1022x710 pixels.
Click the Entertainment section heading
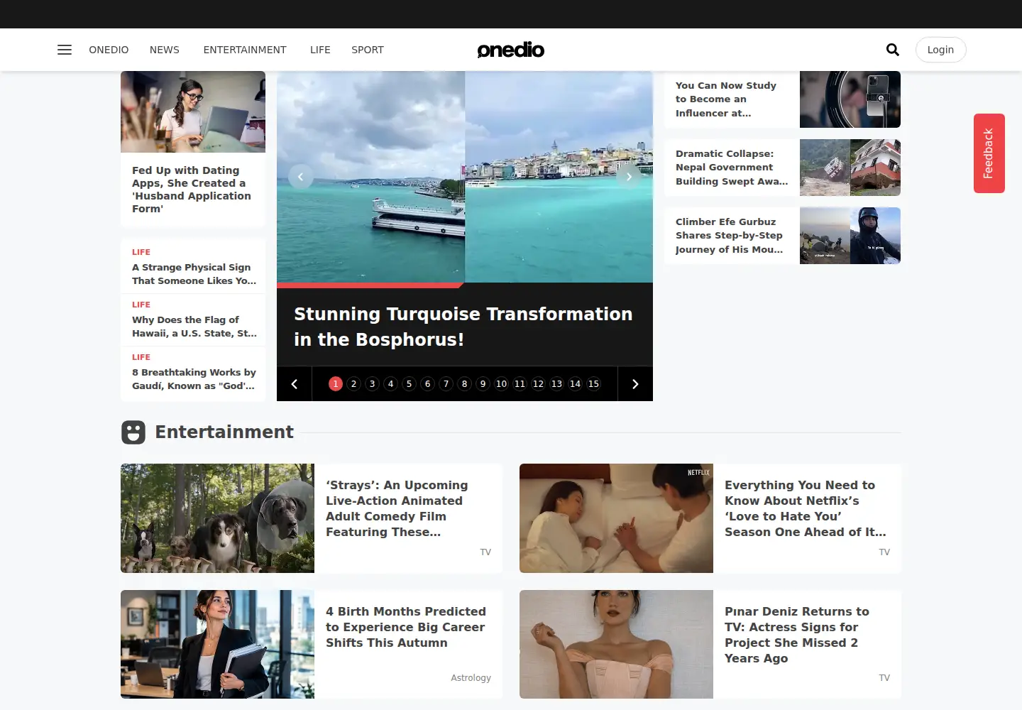coord(224,432)
